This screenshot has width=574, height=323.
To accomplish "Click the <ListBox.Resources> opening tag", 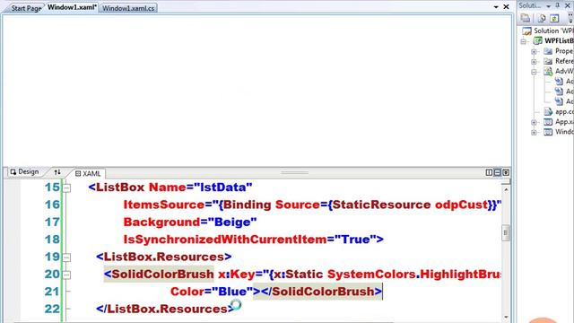I will [x=163, y=257].
